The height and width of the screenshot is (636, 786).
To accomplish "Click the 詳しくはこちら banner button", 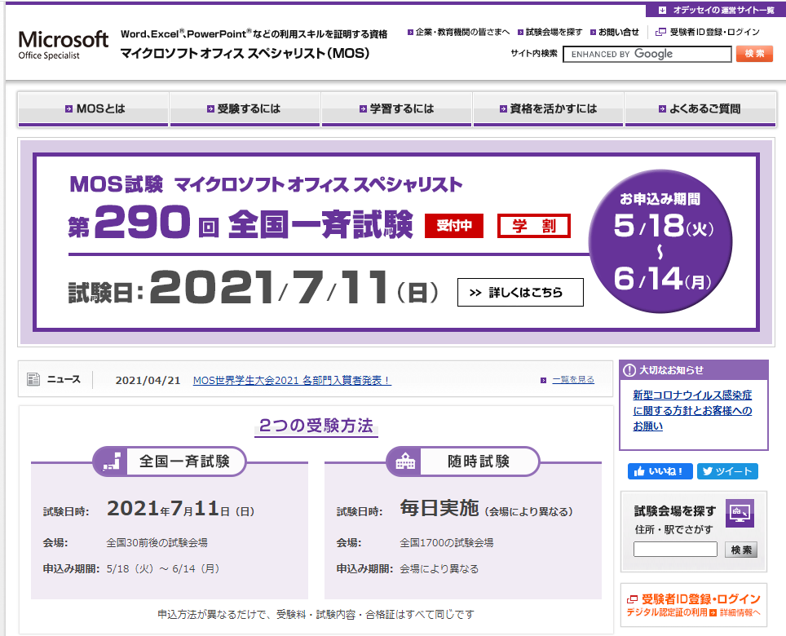I will pos(520,292).
